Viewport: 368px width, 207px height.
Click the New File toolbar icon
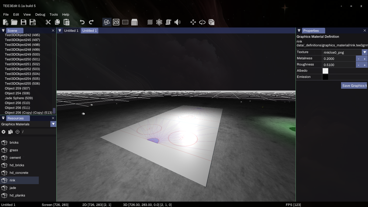(5, 22)
